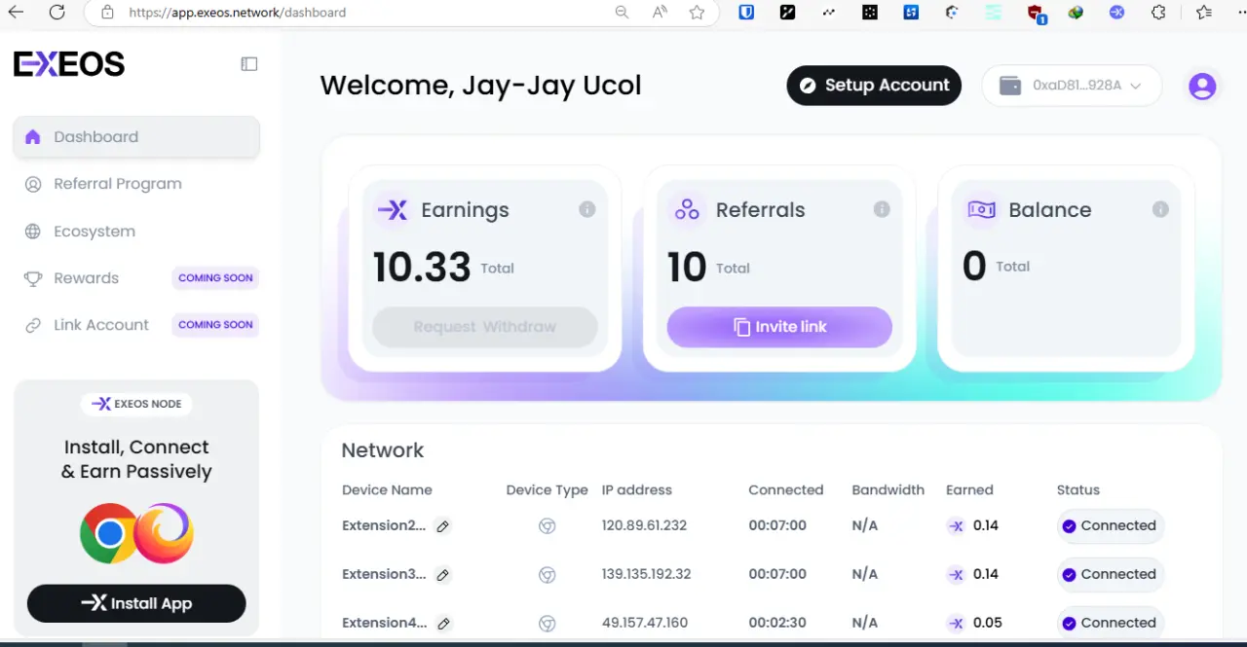This screenshot has height=647, width=1247.
Task: Show Earnings info tooltip icon
Action: (586, 209)
